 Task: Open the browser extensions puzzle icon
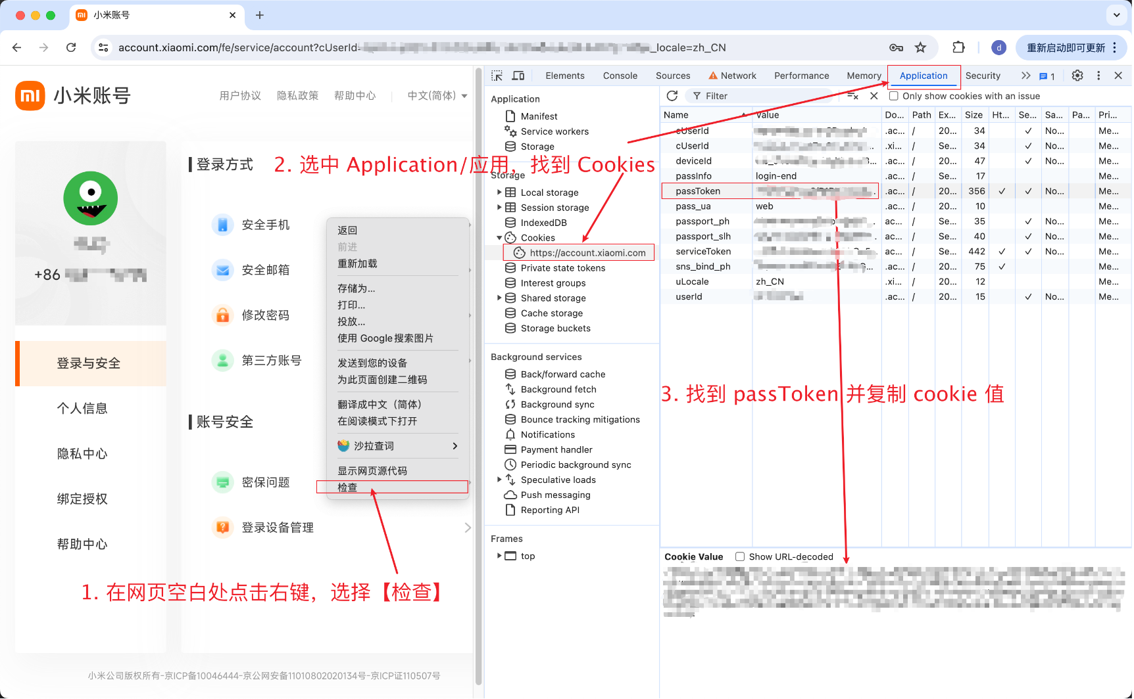pyautogui.click(x=958, y=47)
